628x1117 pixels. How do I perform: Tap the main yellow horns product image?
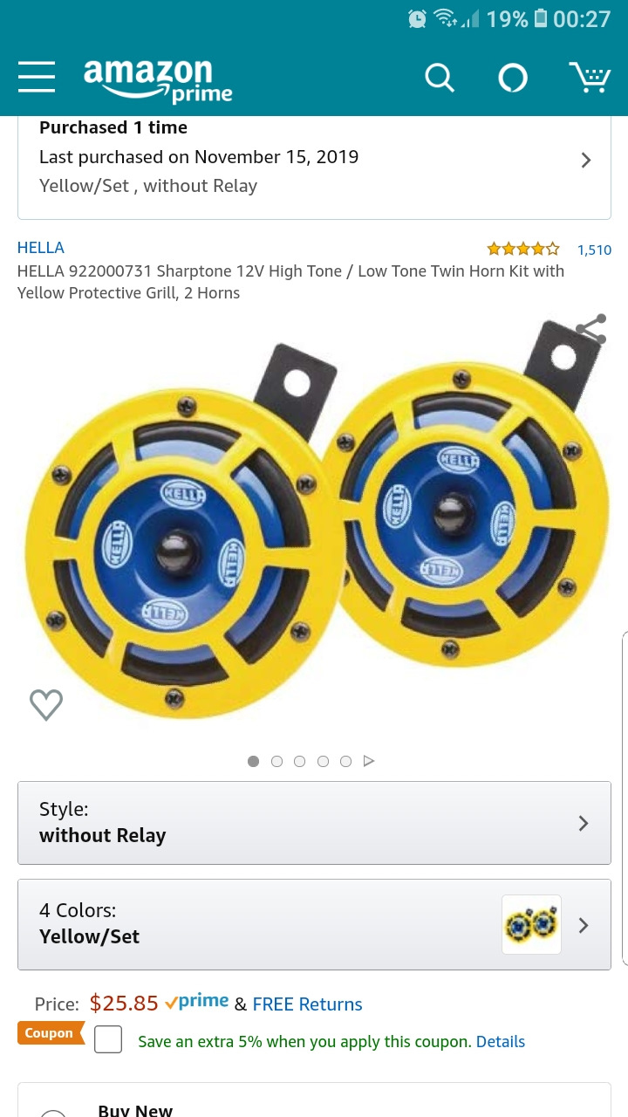point(314,524)
